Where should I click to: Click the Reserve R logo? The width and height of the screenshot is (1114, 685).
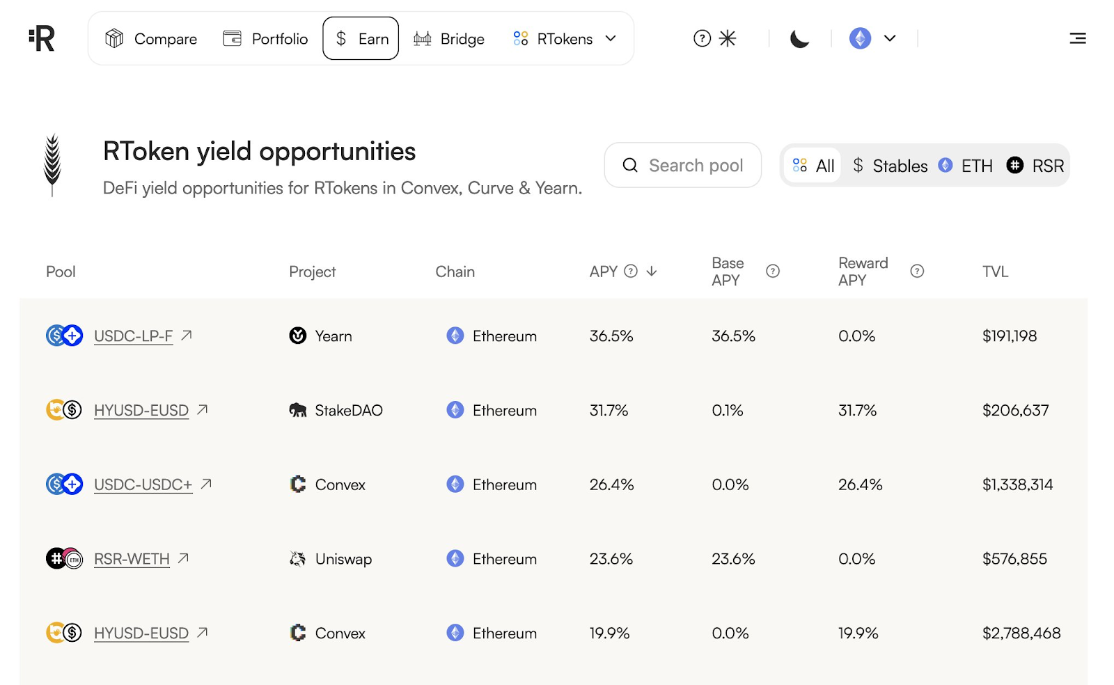click(42, 38)
